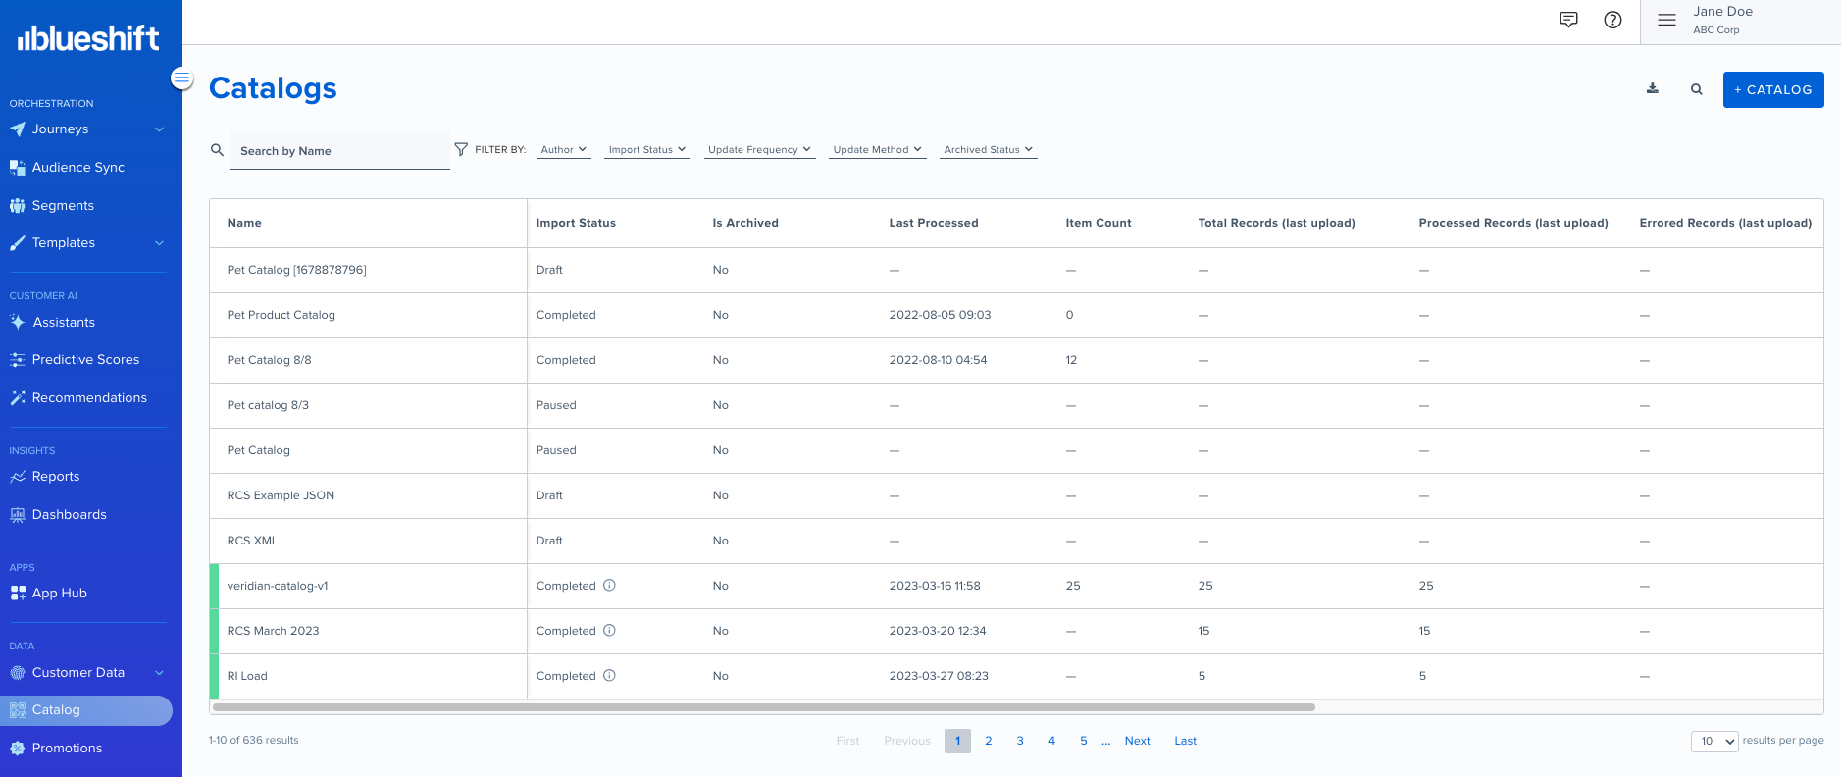Click the + CATALOG button
Viewport: 1841px width, 777px height.
pos(1773,89)
